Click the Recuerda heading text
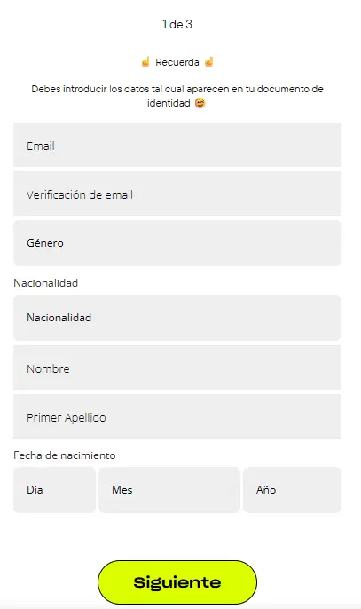Image resolution: width=361 pixels, height=609 pixels. pyautogui.click(x=177, y=62)
